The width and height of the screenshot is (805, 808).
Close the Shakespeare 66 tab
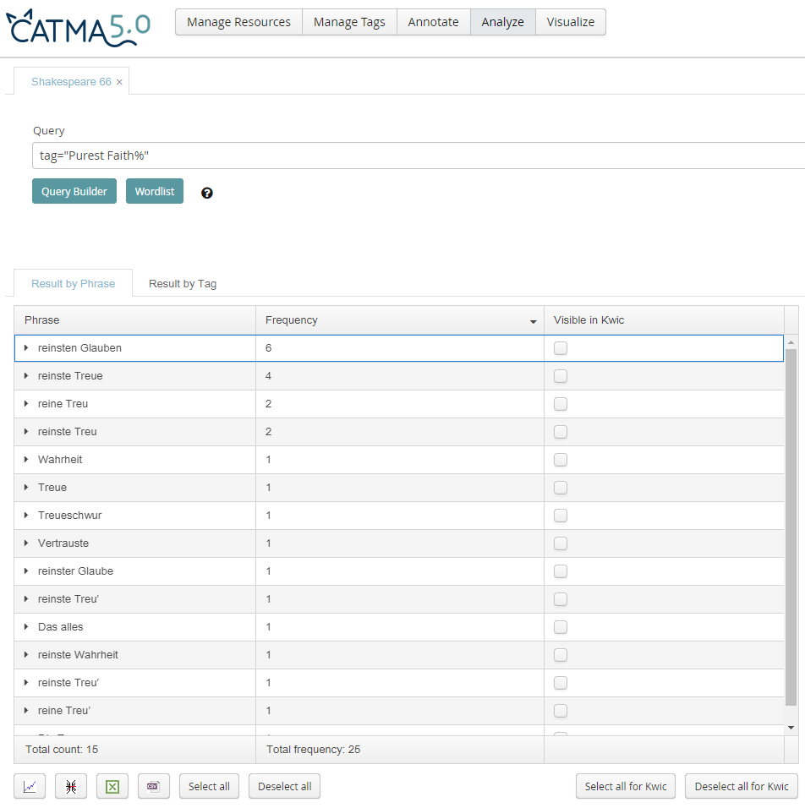click(119, 82)
